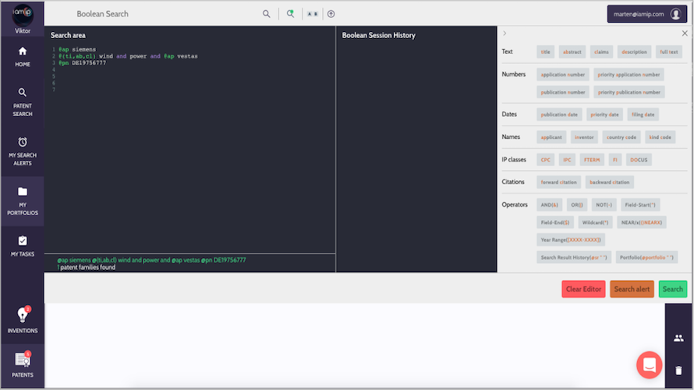
Task: Close the search fields helper panel
Action: point(685,34)
